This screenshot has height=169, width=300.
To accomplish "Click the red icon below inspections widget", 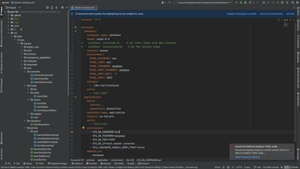I will point(286,25).
